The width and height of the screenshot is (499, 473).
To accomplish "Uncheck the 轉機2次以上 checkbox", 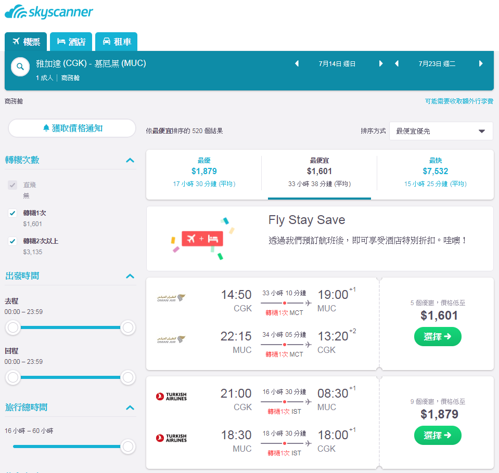I will pyautogui.click(x=12, y=241).
